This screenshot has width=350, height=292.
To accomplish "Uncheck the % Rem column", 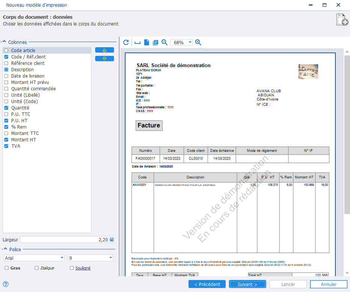I will (x=6, y=127).
